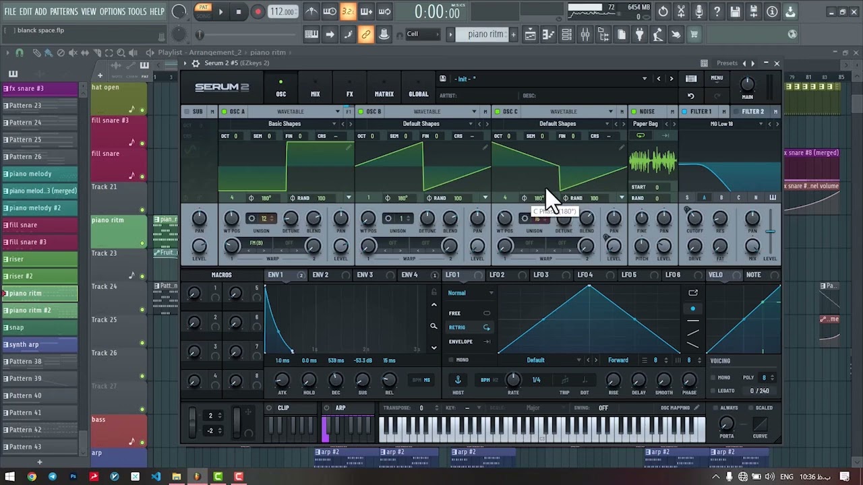This screenshot has height=485, width=863.
Task: Toggle the highlighted link/snap icon
Action: coord(365,34)
